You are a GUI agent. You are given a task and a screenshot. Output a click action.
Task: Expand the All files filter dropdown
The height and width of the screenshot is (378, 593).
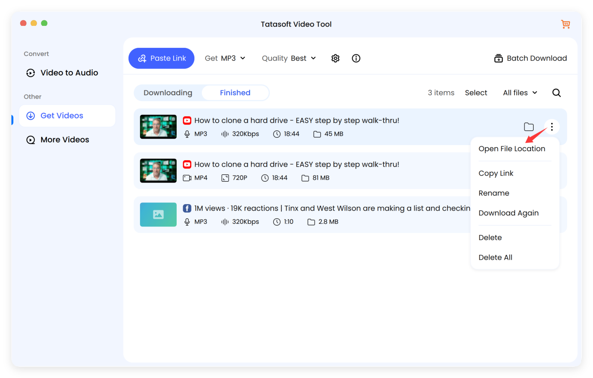(520, 93)
